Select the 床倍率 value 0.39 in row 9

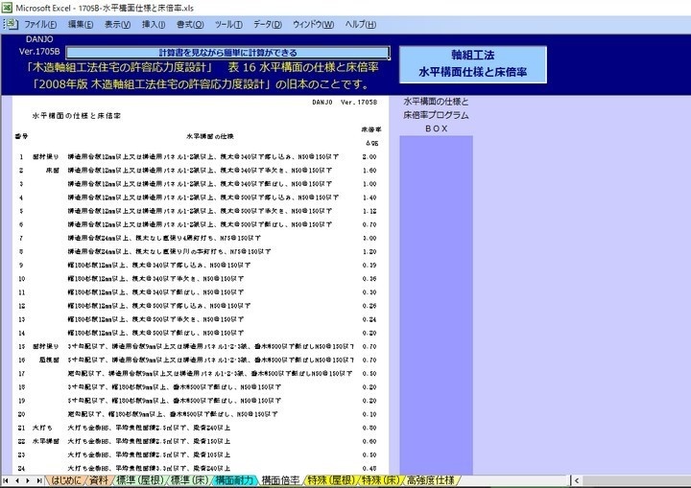click(369, 266)
